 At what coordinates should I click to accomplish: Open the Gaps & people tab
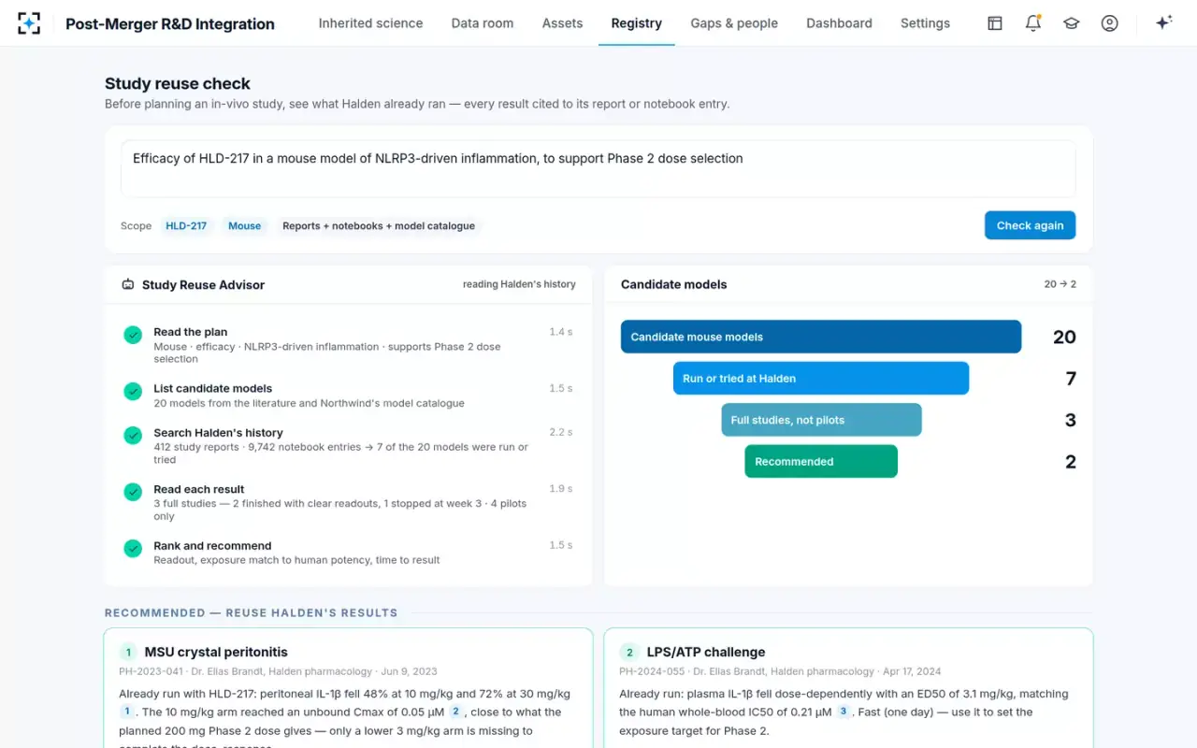(x=734, y=23)
